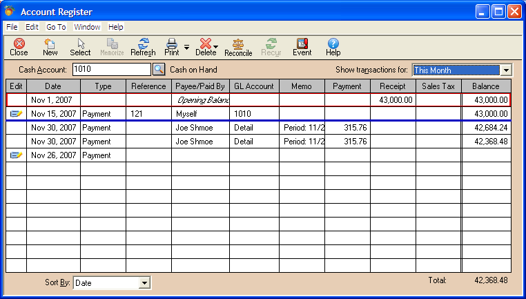The image size is (526, 299).
Task: Click the Close toolbar icon
Action: pos(19,47)
